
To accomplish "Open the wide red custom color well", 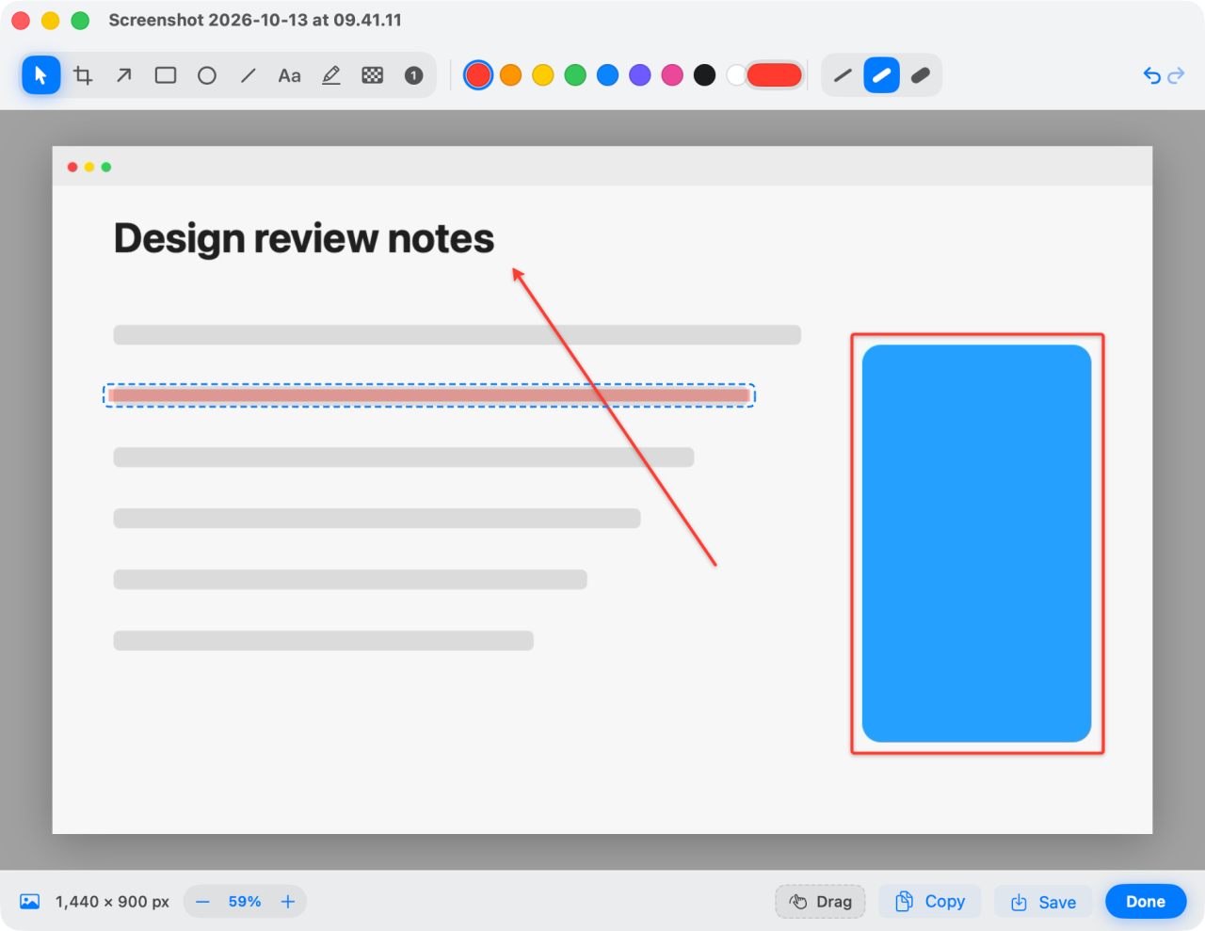I will [775, 75].
